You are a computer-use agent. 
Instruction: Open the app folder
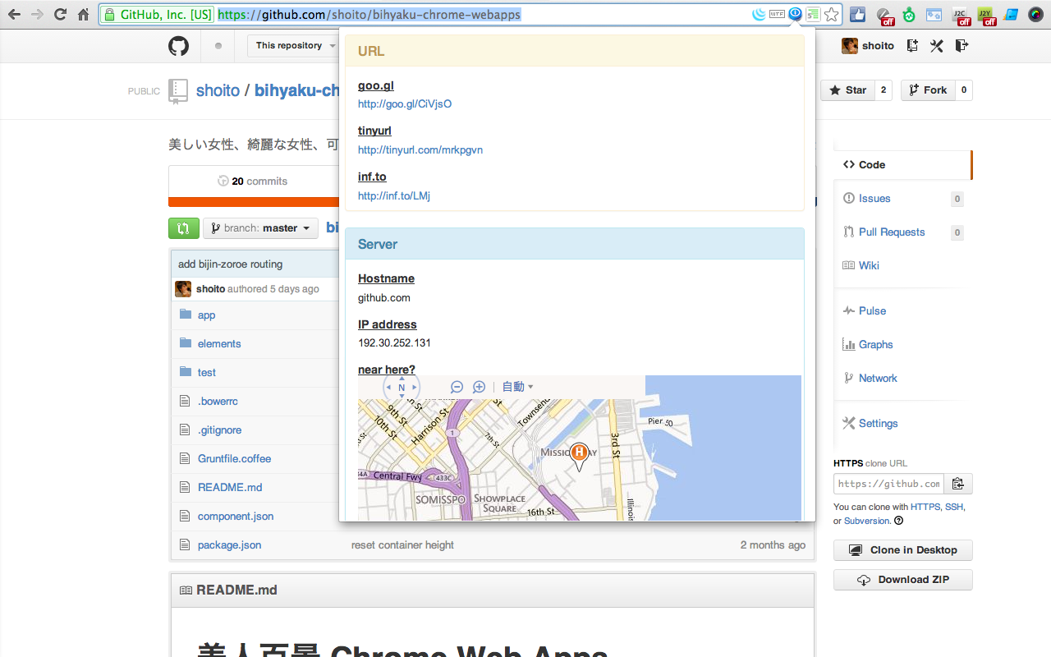[x=206, y=315]
